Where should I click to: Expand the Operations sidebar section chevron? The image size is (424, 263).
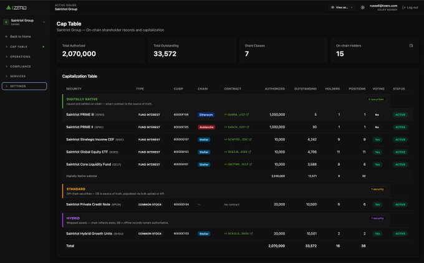coord(6,57)
